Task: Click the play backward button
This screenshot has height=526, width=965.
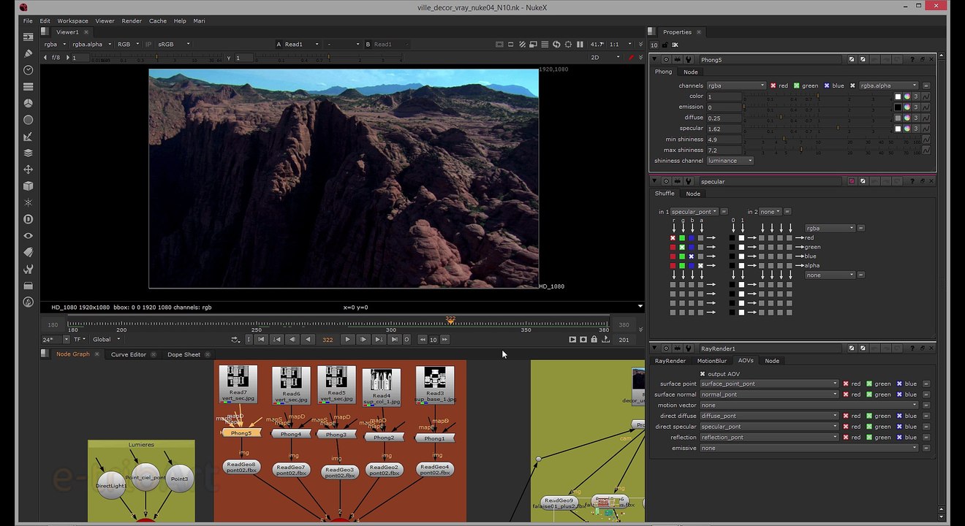Action: tap(308, 340)
